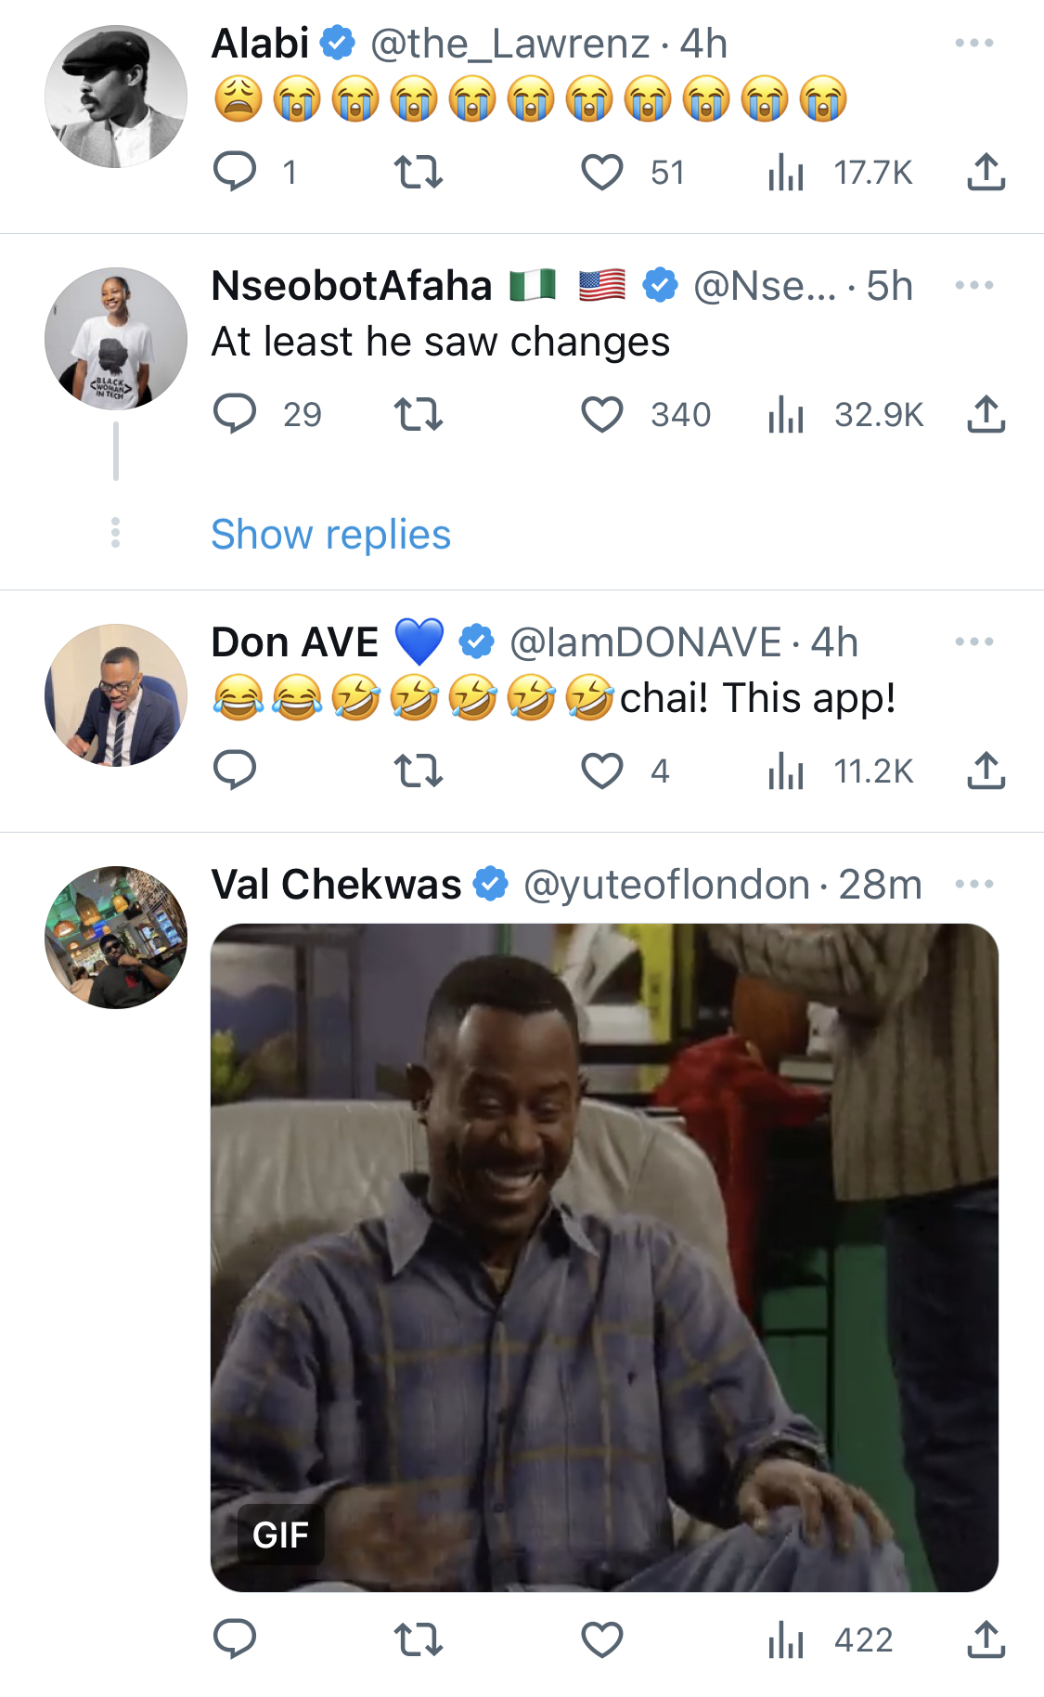The height and width of the screenshot is (1697, 1044).
Task: Open more options on Alabi's tweet
Action: (974, 43)
